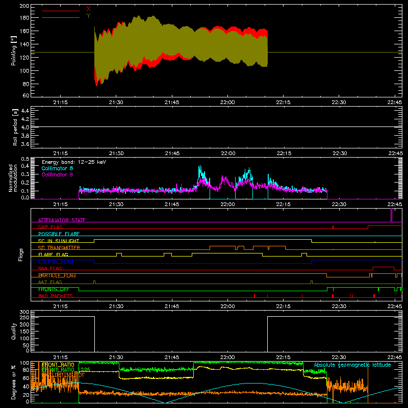Click the 22:15 time label under modulation panel
This screenshot has width=408, height=408.
click(x=284, y=205)
